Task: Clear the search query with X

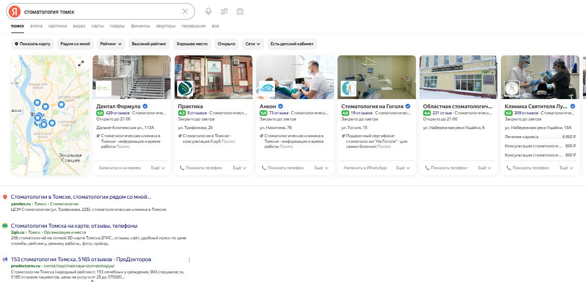Action: tap(185, 12)
